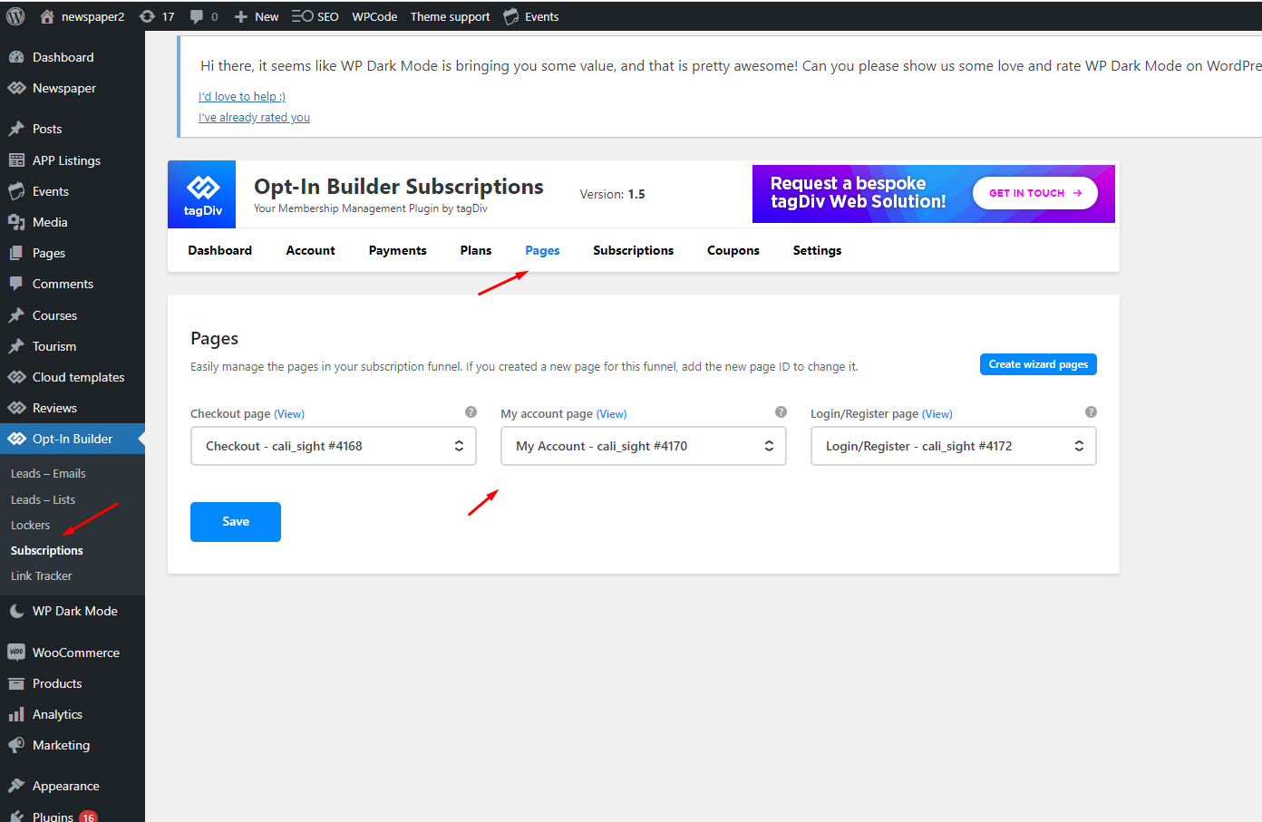
Task: Click the WP Dark Mode moon icon
Action: 16,611
